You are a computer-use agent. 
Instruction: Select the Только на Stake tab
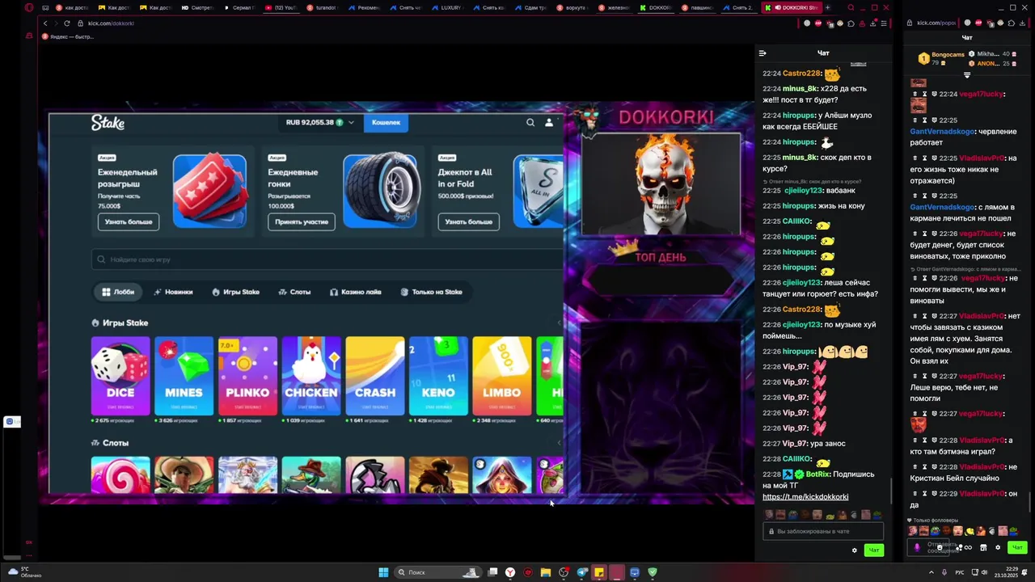tap(432, 292)
